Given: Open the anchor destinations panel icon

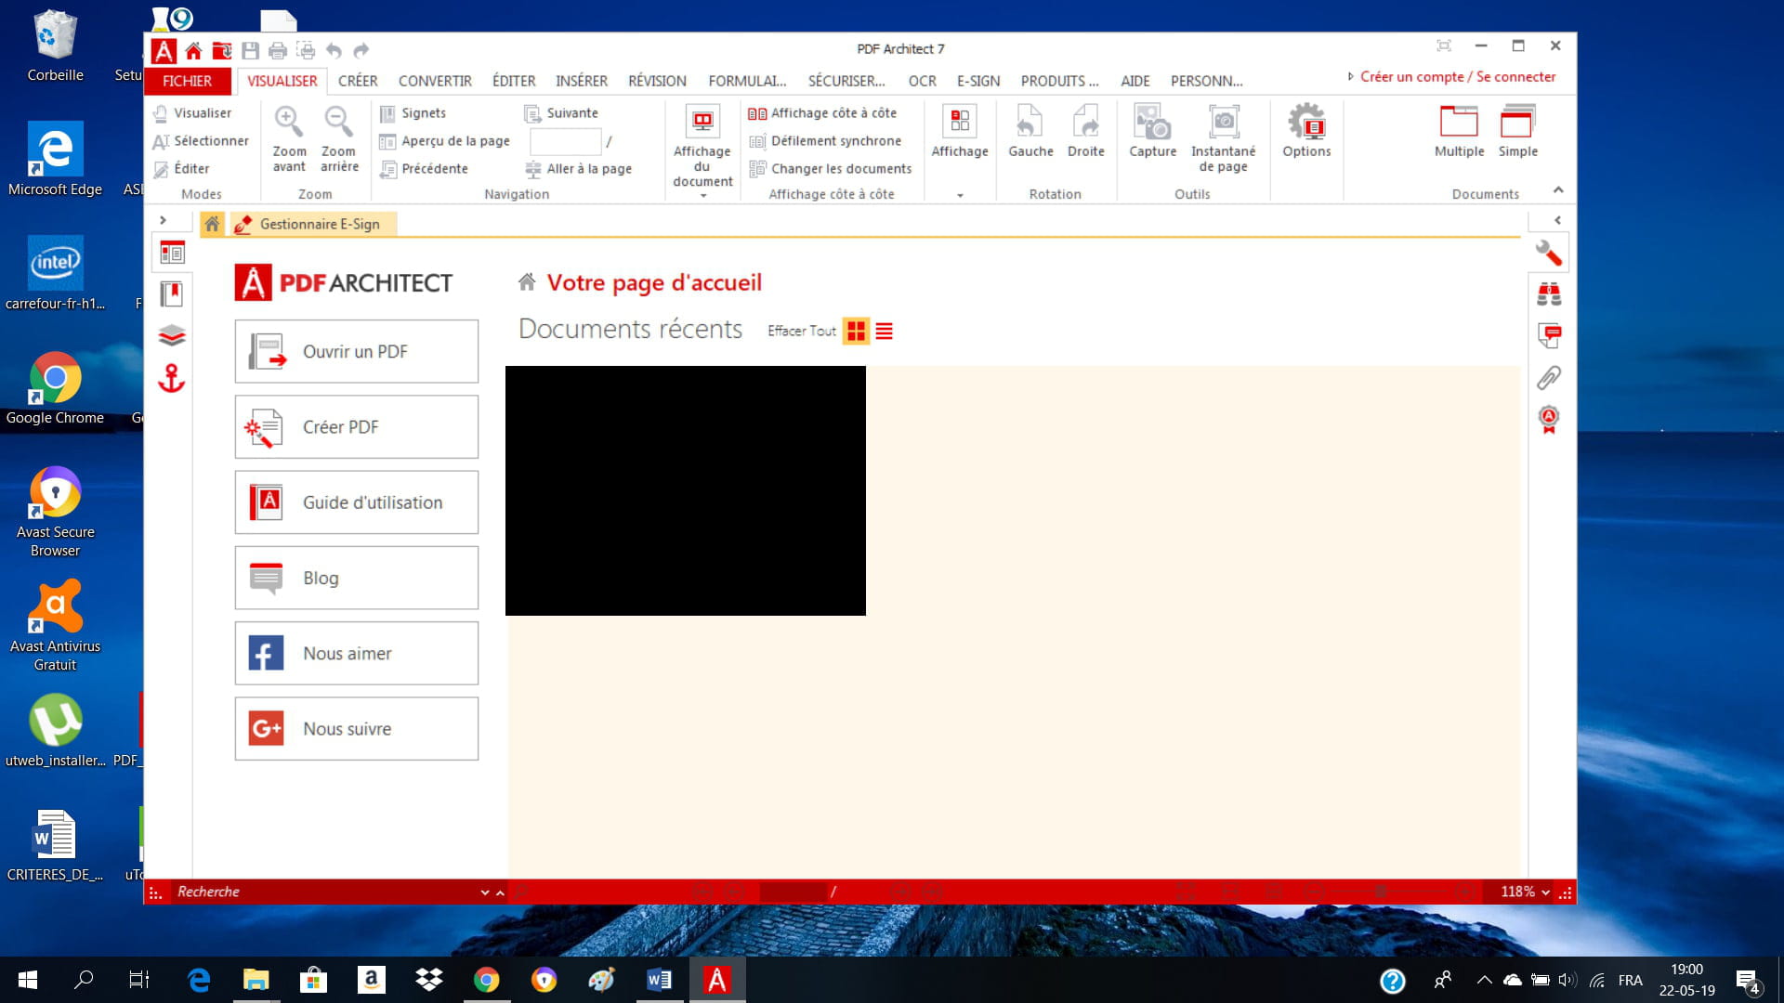Looking at the screenshot, I should coord(172,377).
